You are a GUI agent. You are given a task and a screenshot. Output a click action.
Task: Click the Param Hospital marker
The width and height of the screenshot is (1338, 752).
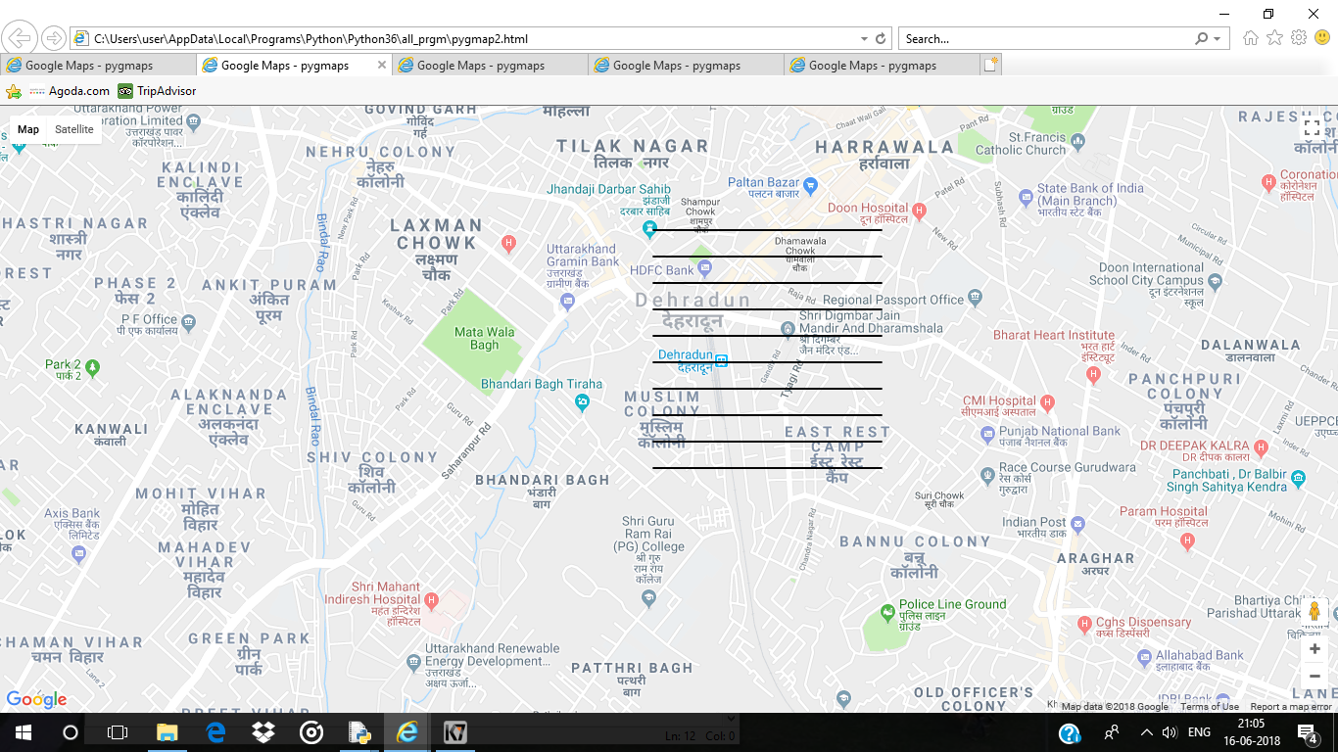click(x=1188, y=540)
